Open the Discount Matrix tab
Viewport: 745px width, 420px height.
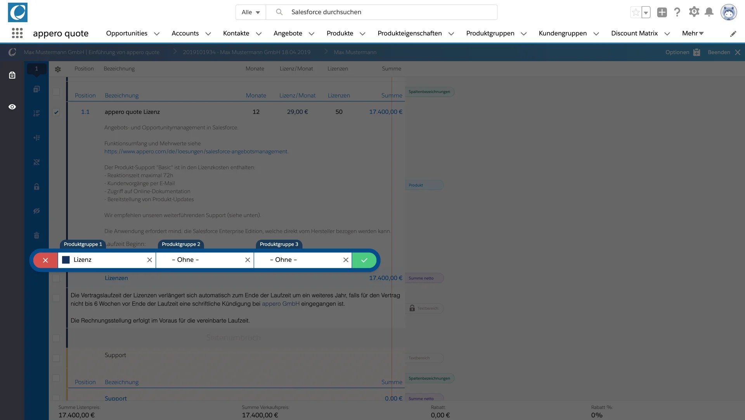[634, 33]
